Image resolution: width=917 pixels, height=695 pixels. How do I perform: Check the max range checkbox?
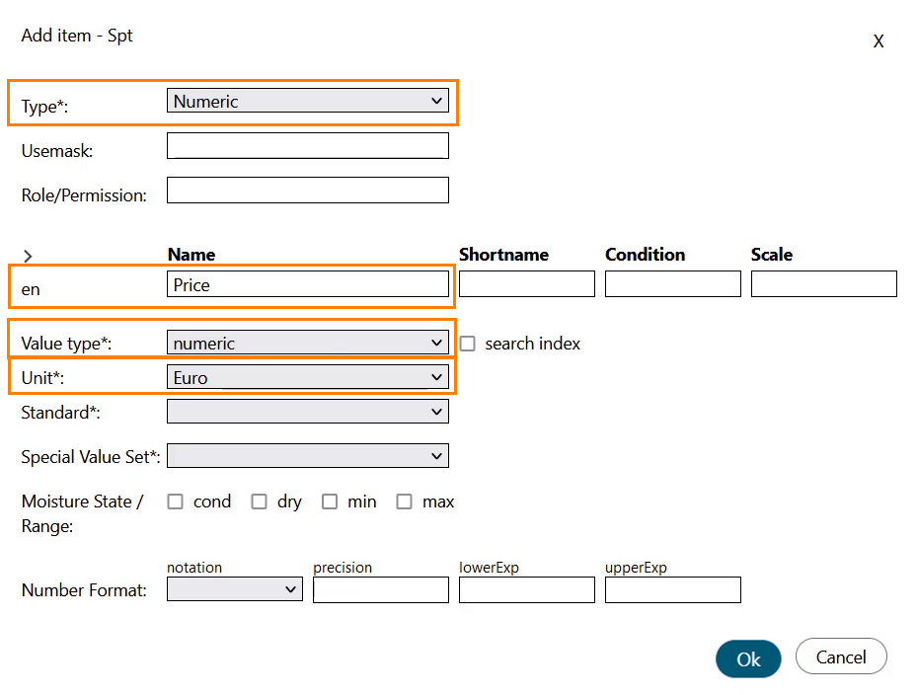coord(404,502)
